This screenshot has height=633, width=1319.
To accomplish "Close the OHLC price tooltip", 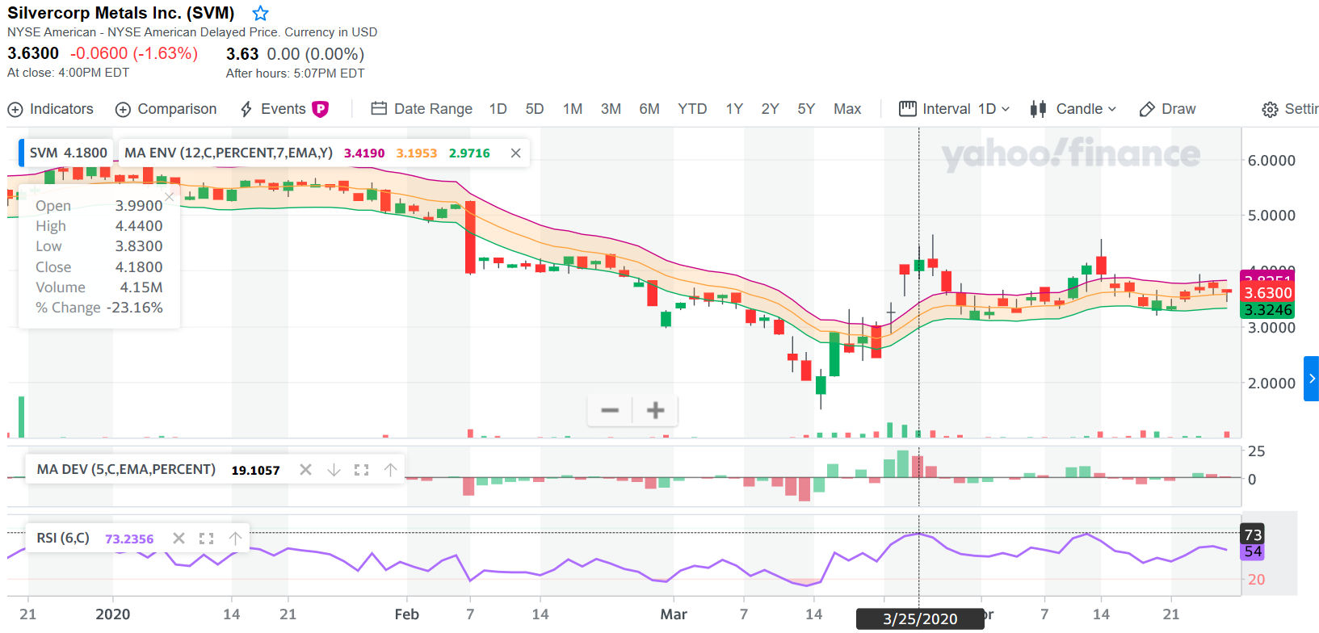I will click(169, 196).
